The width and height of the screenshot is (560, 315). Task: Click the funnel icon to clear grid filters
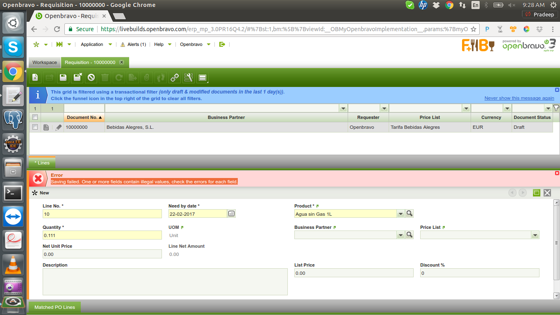[556, 108]
